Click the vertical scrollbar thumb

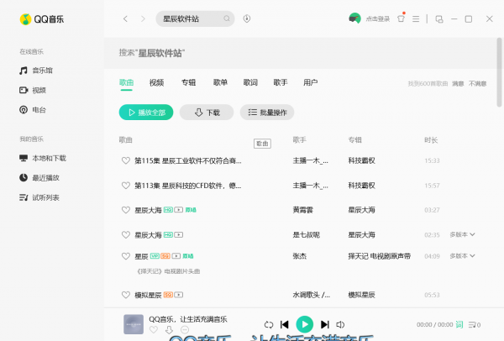point(499,72)
